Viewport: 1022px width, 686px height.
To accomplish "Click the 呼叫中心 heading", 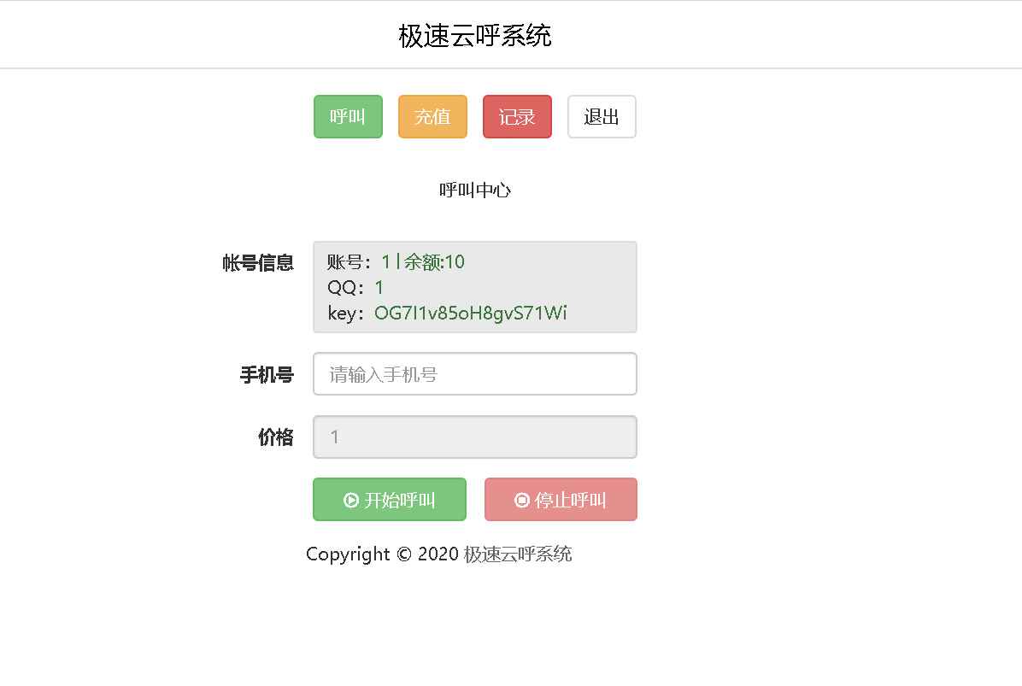I will tap(474, 191).
